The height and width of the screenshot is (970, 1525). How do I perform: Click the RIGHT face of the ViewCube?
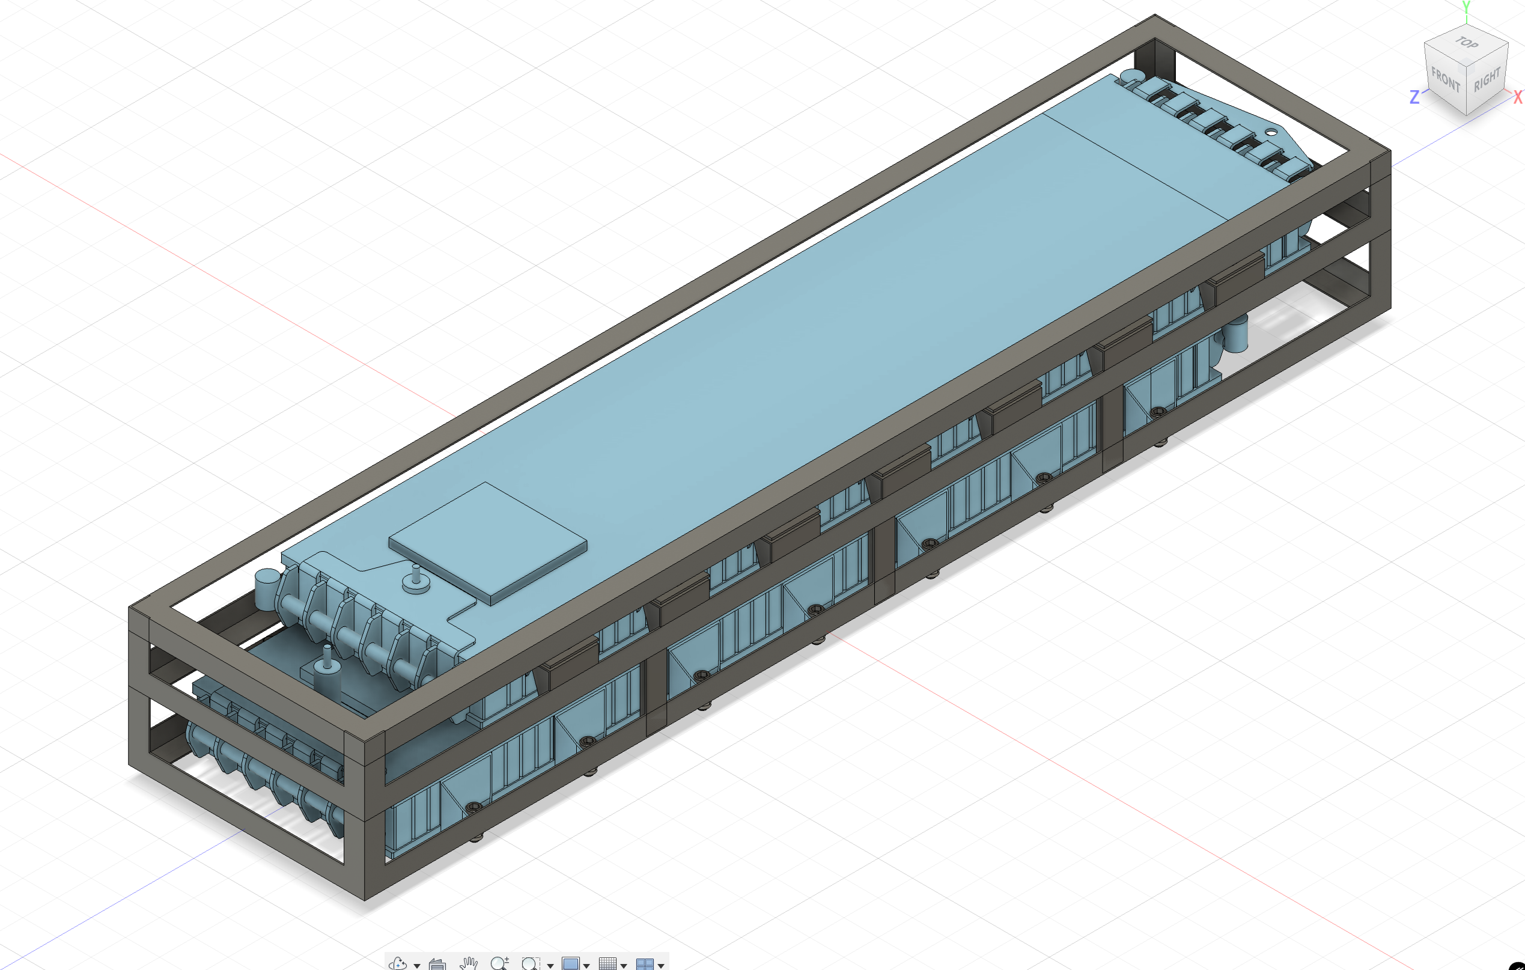[1487, 80]
